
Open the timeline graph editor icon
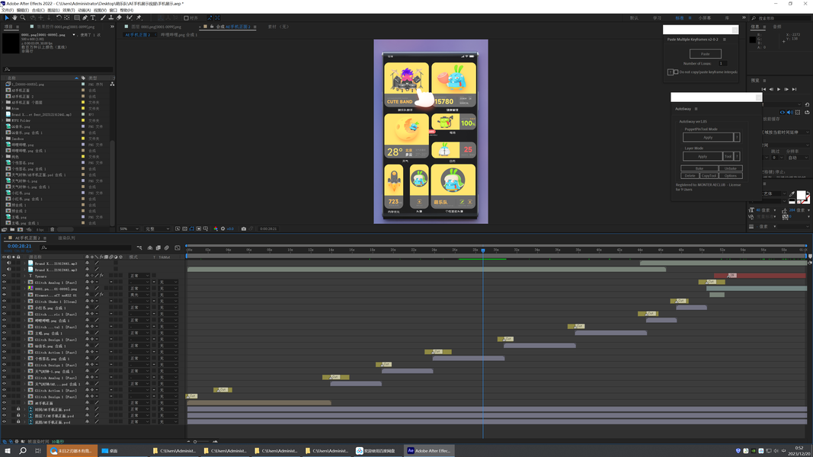coord(178,248)
